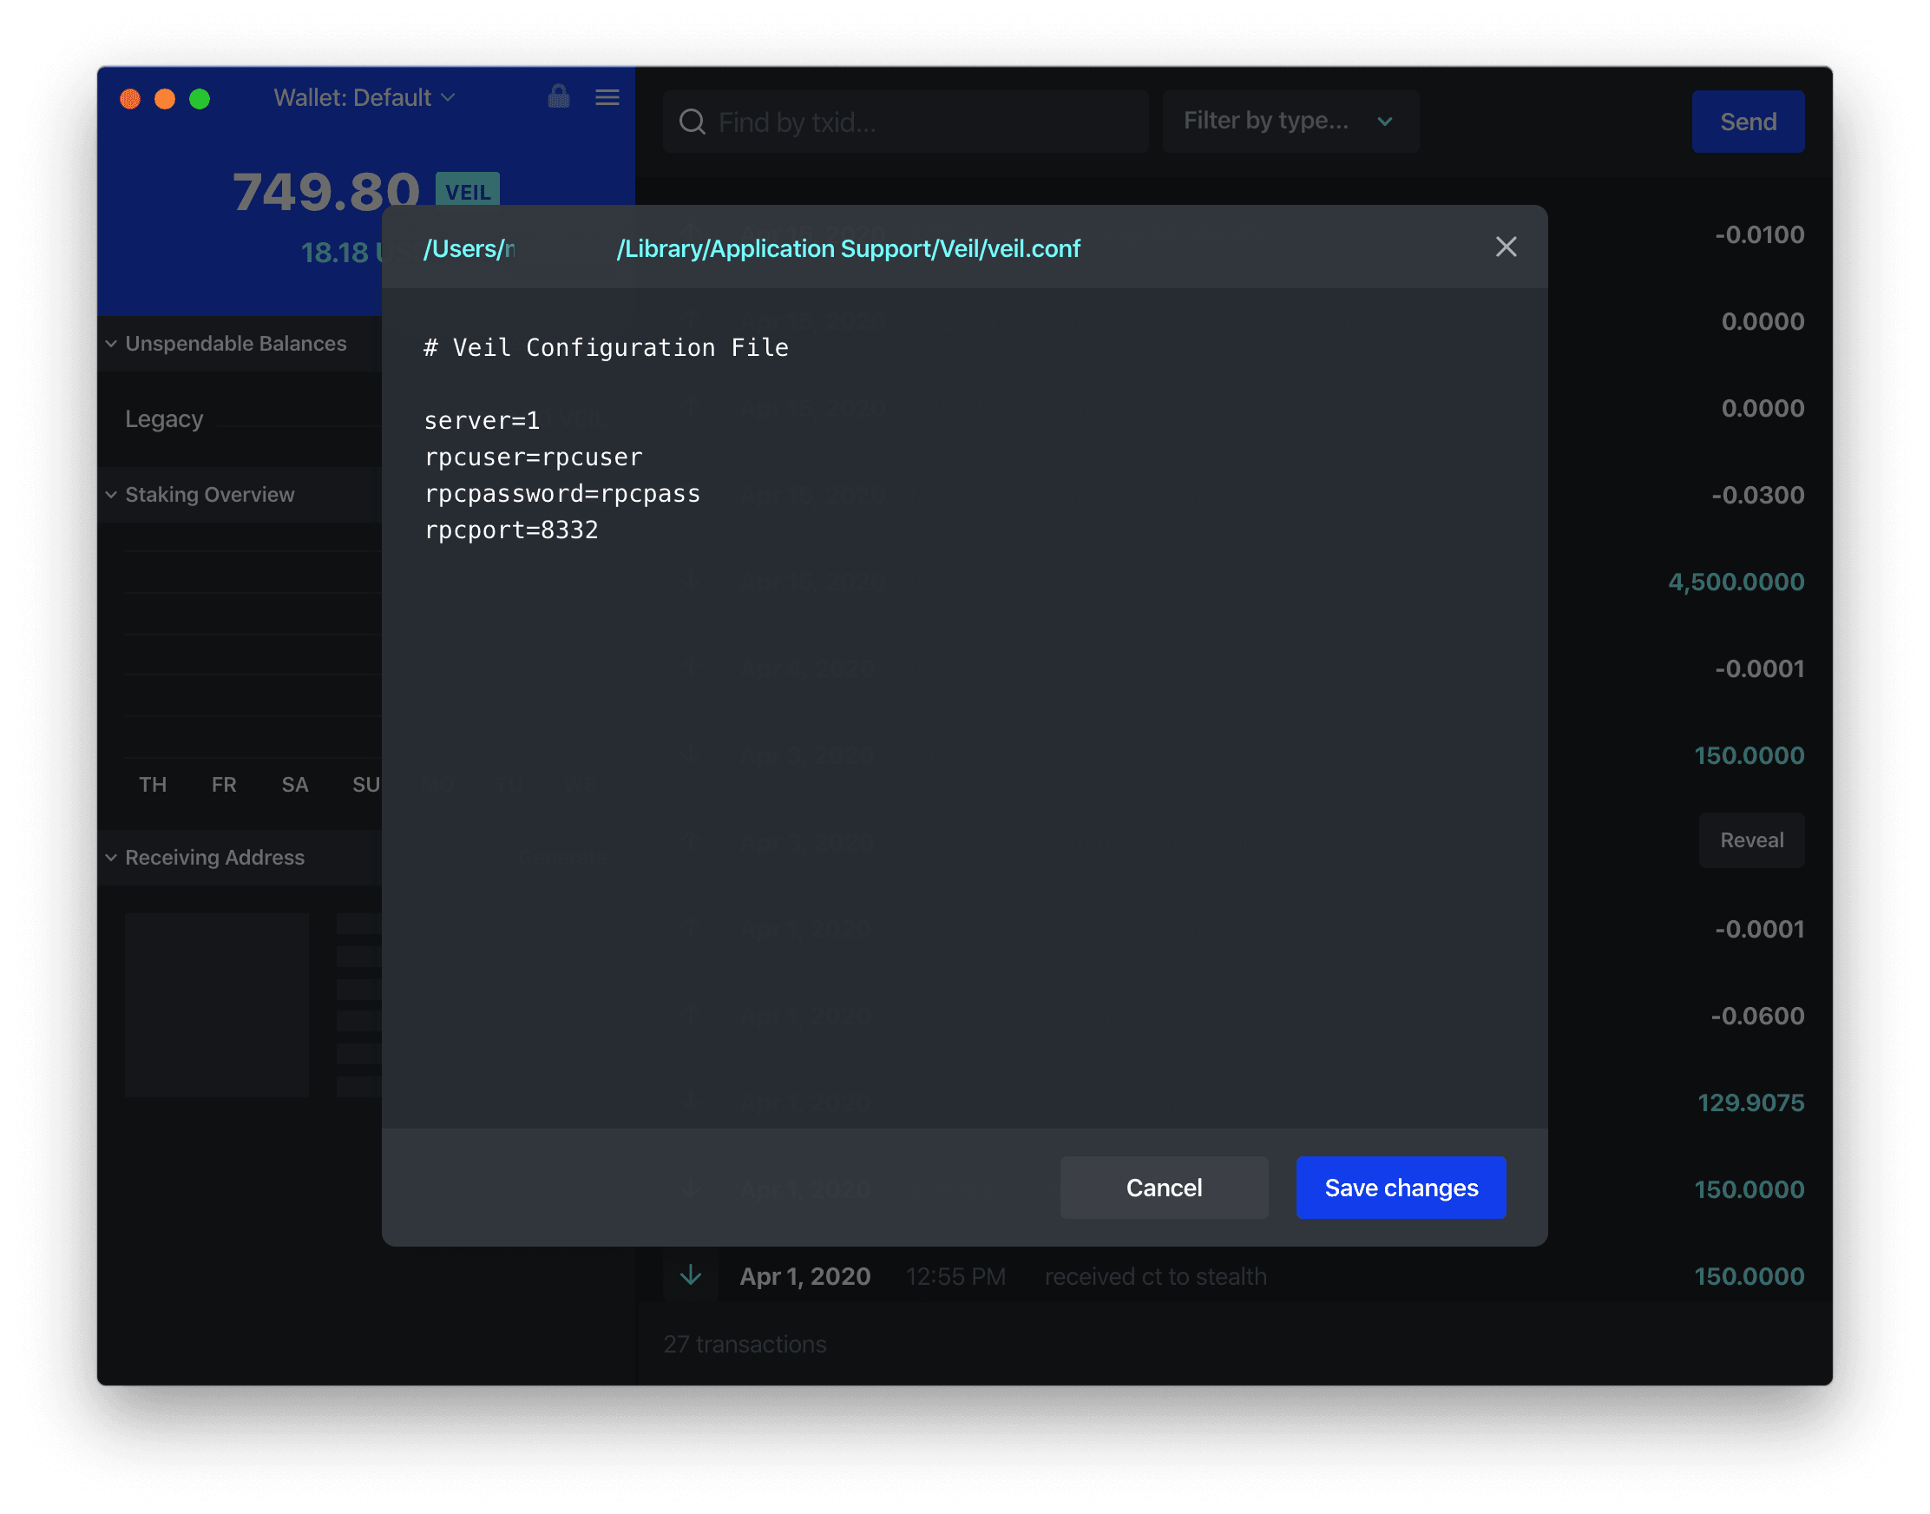Click the TH day label in staking chart
The image size is (1930, 1514).
tap(153, 785)
